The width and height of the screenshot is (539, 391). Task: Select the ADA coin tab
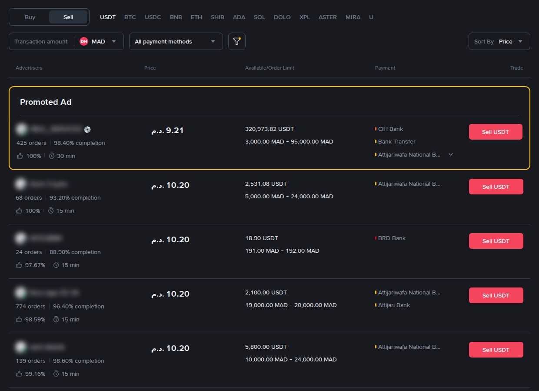pyautogui.click(x=239, y=17)
